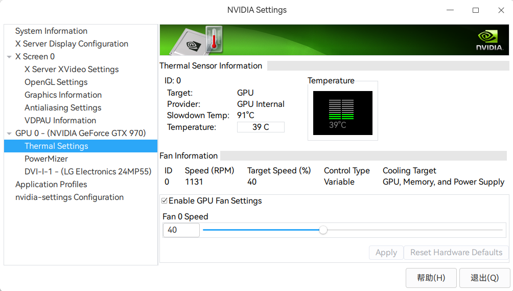Click the Temperature 39 C readout field
This screenshot has height=291, width=513.
tap(261, 127)
